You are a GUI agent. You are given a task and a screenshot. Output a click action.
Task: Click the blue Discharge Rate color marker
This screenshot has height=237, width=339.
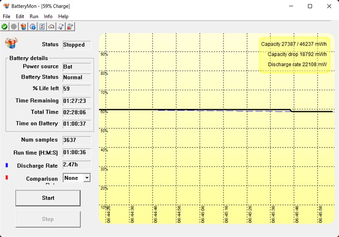pos(7,165)
